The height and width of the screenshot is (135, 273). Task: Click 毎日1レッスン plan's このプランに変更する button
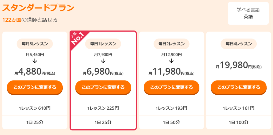[103, 87]
